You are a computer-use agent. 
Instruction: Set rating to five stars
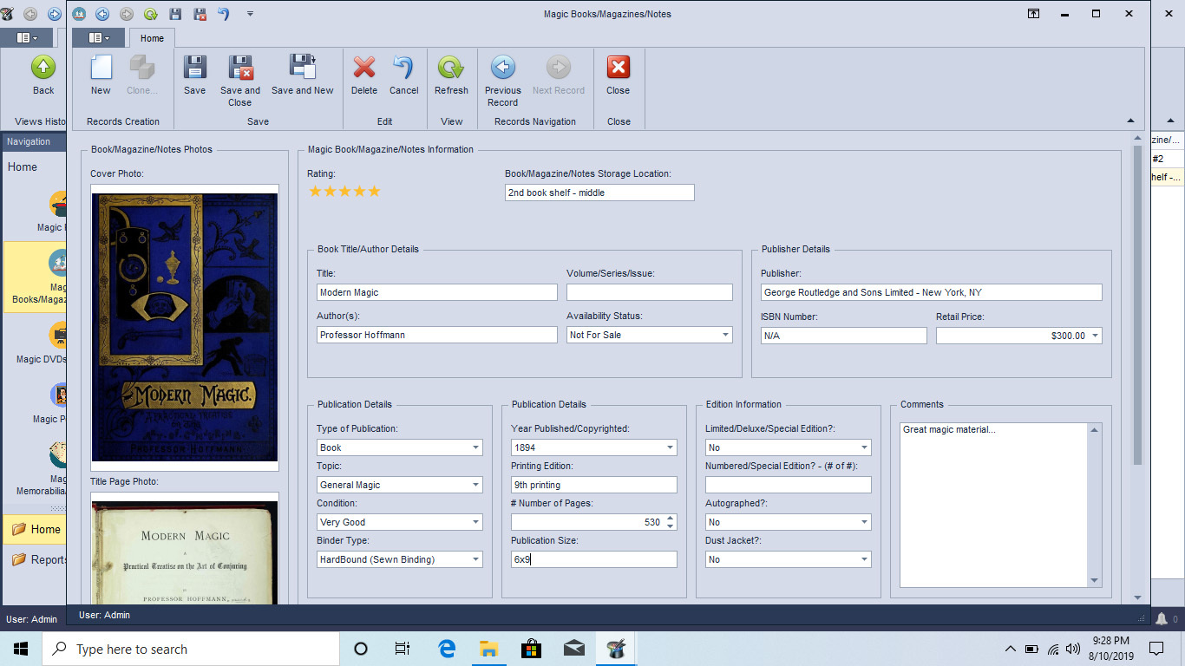(x=374, y=191)
